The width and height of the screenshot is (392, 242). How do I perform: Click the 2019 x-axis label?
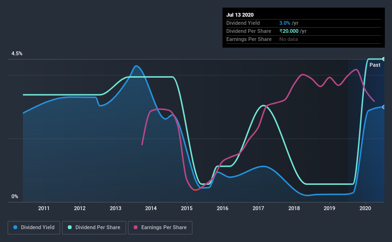329,208
